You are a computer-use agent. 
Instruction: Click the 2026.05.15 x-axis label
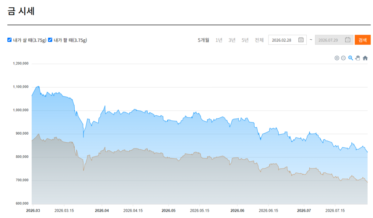tap(200, 211)
